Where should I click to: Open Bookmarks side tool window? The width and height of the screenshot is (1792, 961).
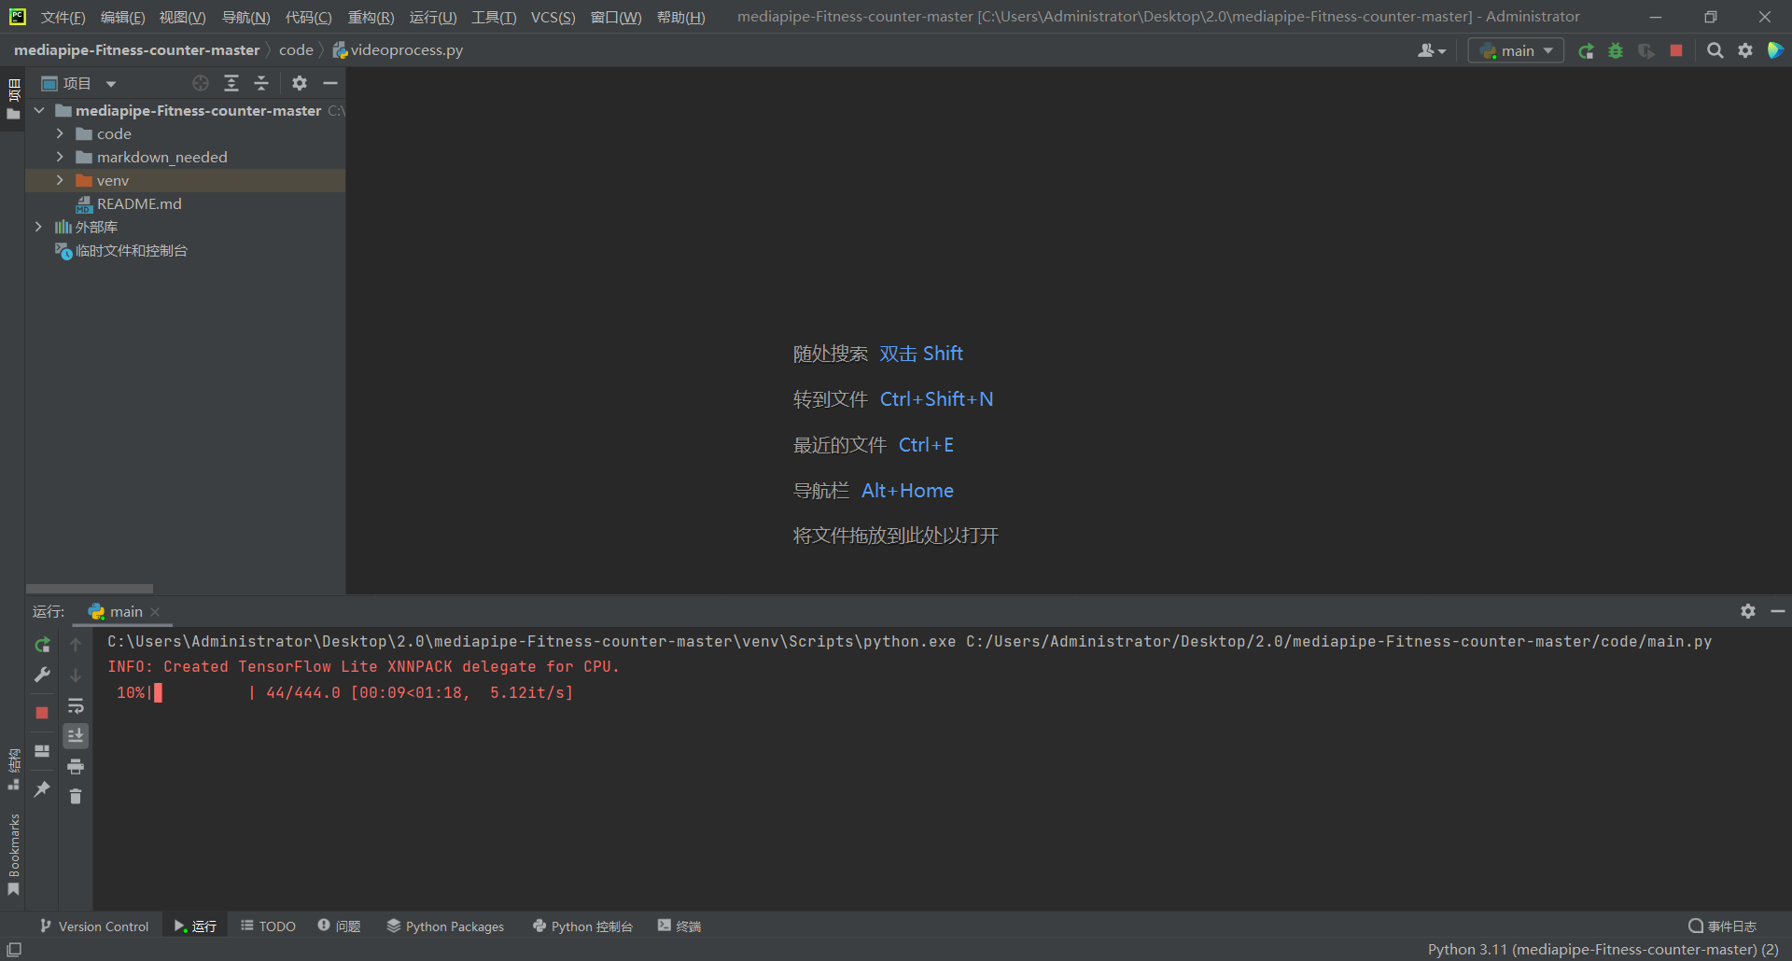click(13, 854)
